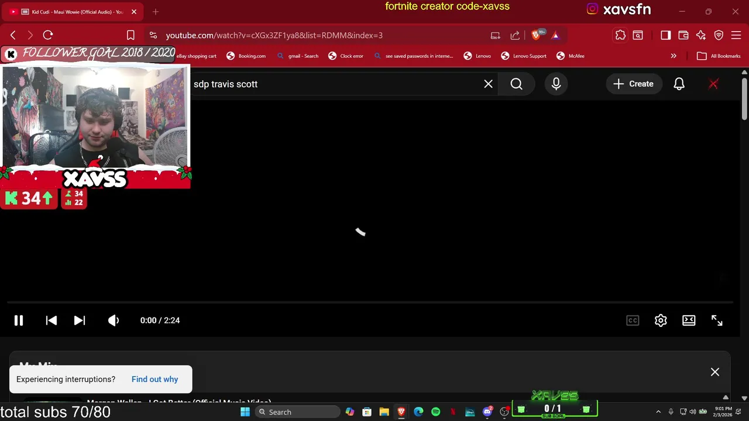The height and width of the screenshot is (421, 749).
Task: Click the video progress bar
Action: pos(370,303)
